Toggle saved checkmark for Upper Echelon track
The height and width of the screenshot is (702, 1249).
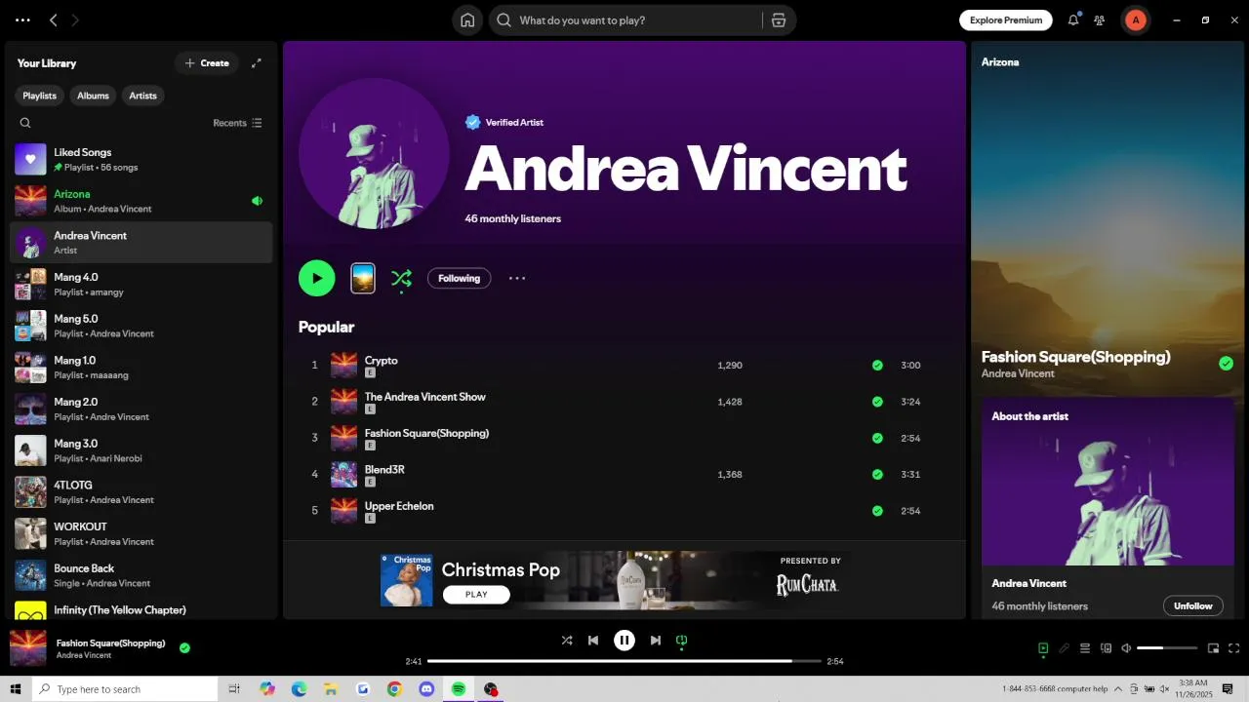coord(877,511)
